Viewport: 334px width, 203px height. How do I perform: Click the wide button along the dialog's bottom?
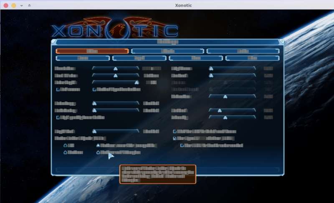168,170
